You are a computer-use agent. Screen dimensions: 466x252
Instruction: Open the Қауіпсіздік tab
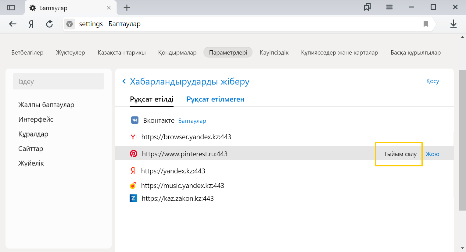click(274, 52)
